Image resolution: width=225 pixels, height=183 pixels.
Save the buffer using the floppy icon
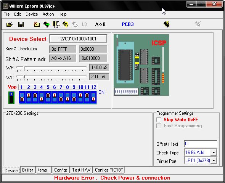[21, 24]
